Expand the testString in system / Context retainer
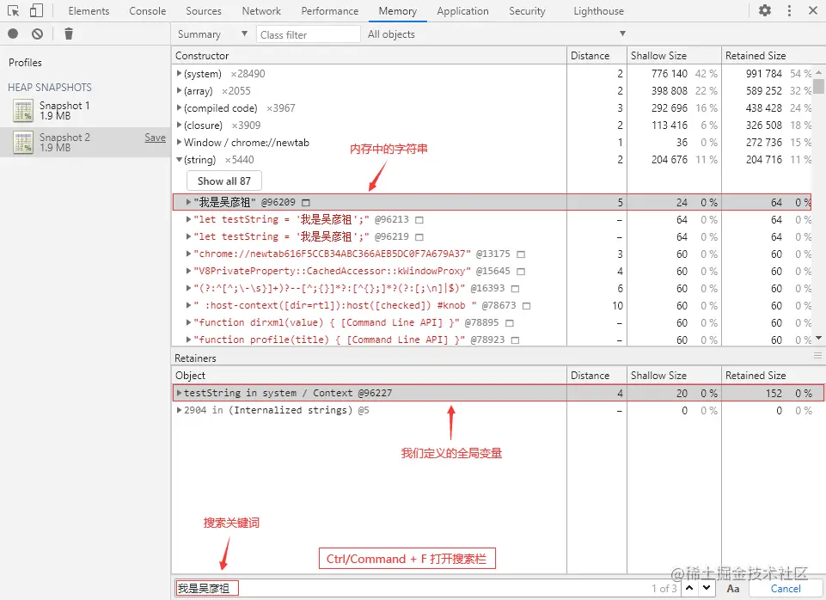The height and width of the screenshot is (600, 826). 179,393
